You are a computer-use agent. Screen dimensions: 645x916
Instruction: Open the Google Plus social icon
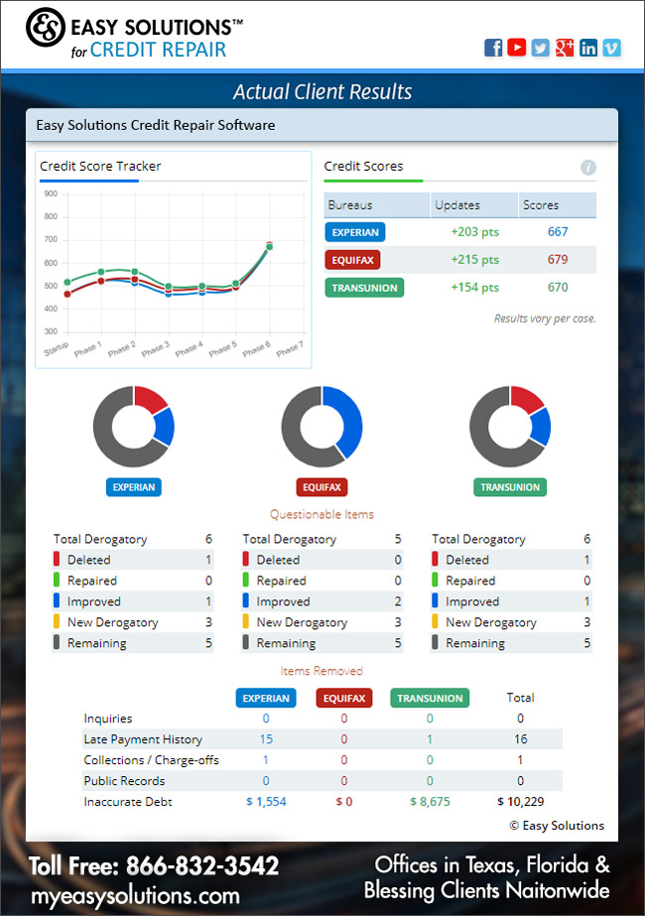point(565,48)
